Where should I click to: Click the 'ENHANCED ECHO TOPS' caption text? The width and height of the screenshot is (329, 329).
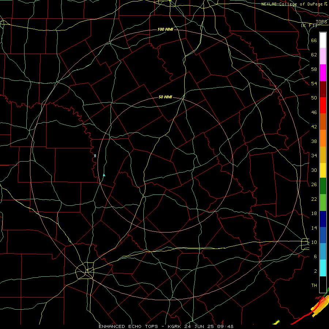coord(128,326)
